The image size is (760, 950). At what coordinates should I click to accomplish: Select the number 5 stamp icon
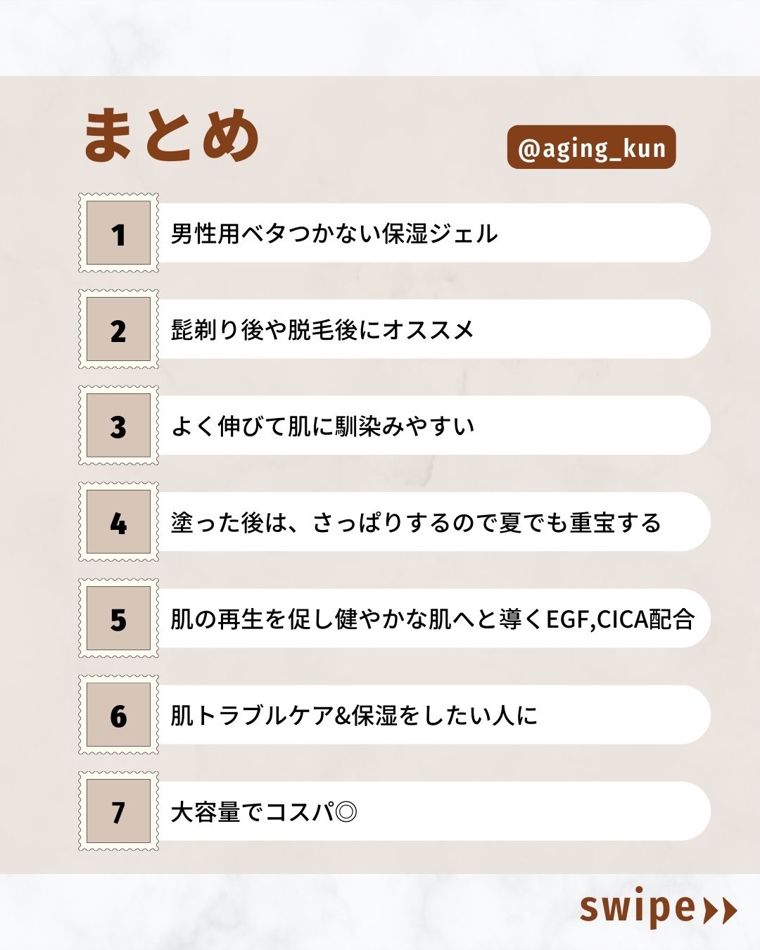click(118, 619)
